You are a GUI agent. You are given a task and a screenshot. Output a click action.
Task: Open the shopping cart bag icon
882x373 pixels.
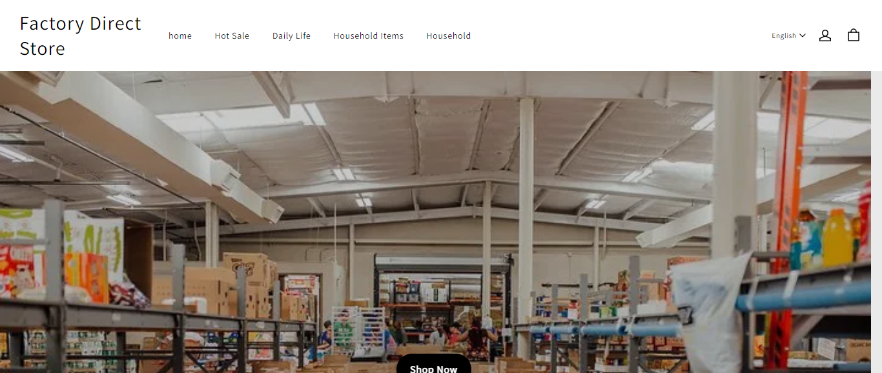[853, 35]
